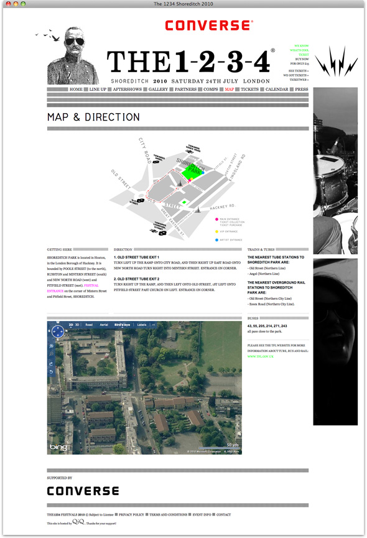Viewport: 367px width, 538px height.
Task: Click 'Angel (Northern Line)' station text
Action: pos(264,274)
